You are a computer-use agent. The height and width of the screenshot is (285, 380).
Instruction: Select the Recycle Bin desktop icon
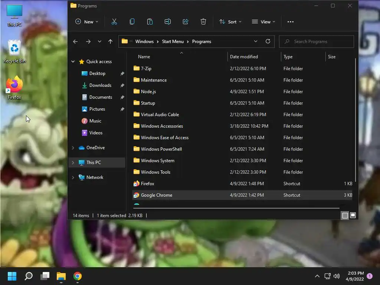[14, 52]
